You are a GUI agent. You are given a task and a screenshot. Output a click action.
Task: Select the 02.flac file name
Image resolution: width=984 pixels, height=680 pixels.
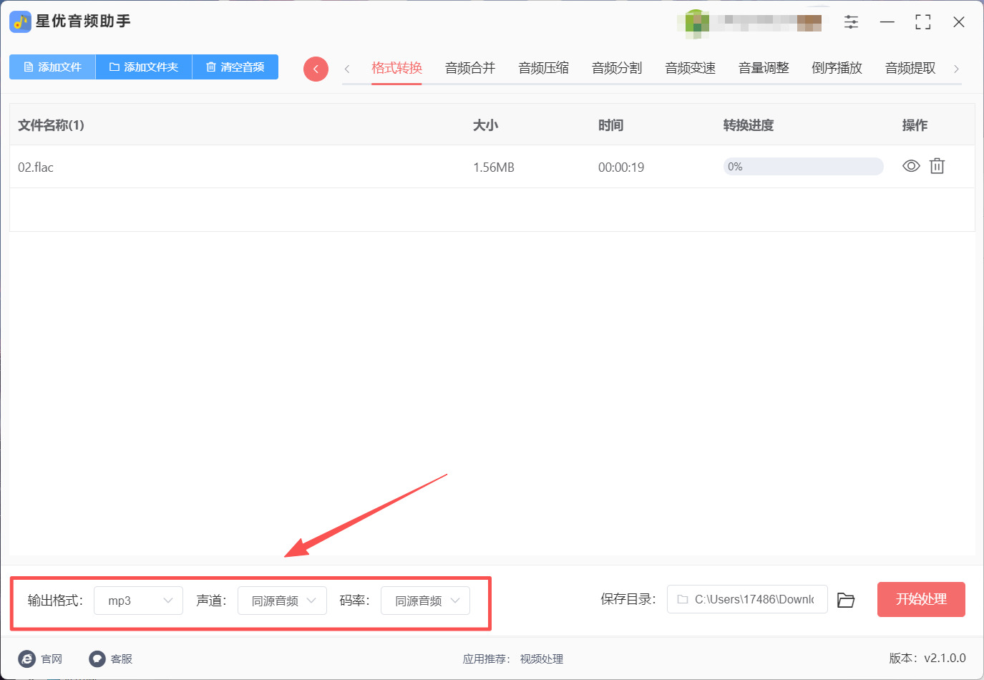tap(36, 167)
